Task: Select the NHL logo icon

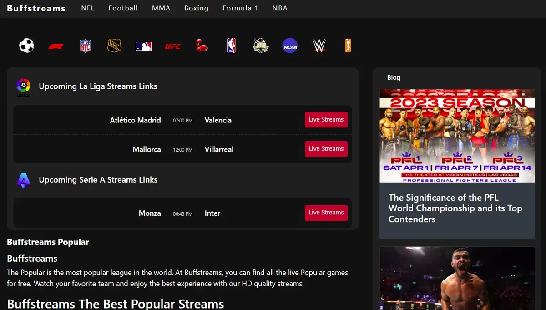Action: coord(114,46)
